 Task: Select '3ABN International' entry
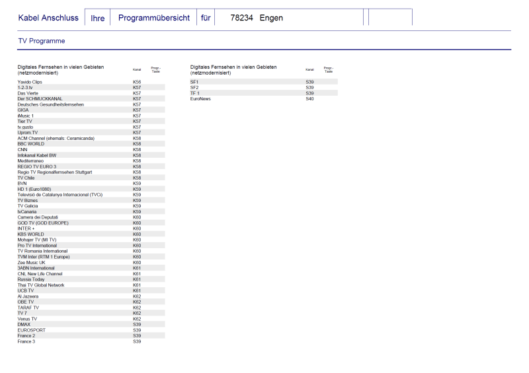(x=91, y=268)
